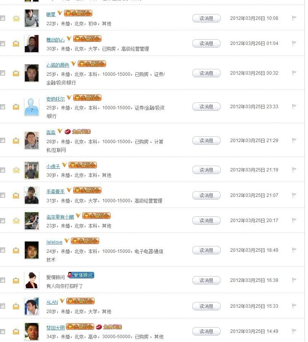Open profile link 名字里有个鹏
This screenshot has height=342, width=308.
(60, 217)
